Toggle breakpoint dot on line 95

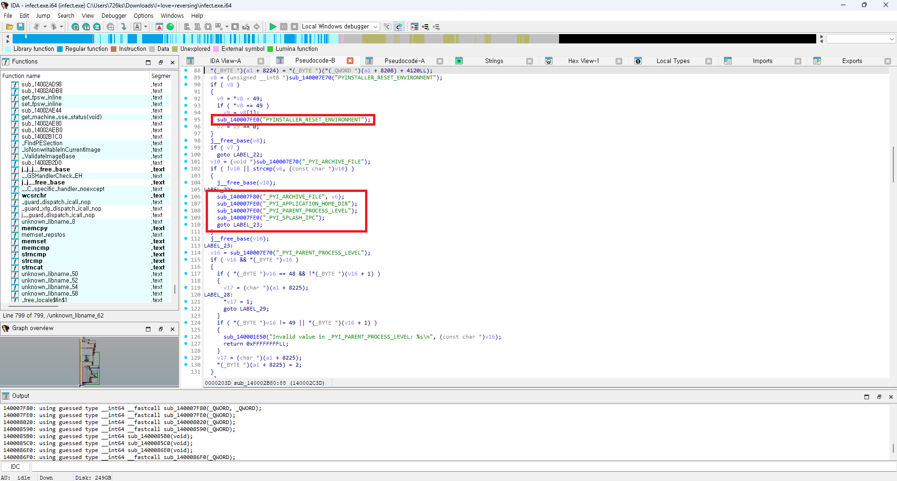point(186,120)
